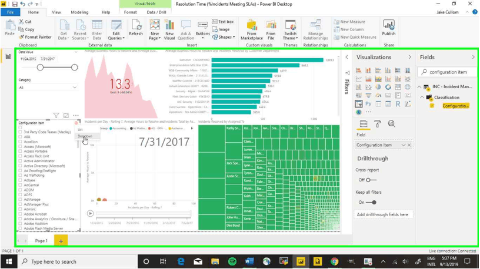This screenshot has width=480, height=269.
Task: Click the date slicer right handle
Action: 74,67
